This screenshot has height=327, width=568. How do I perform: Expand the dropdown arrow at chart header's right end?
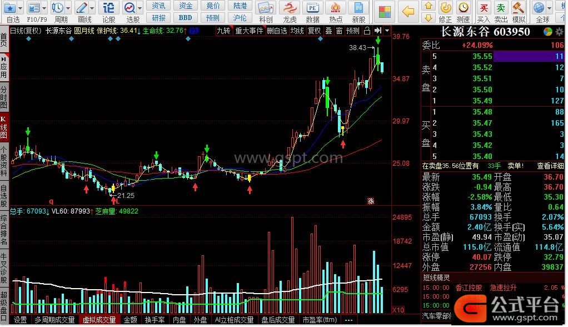pos(387,31)
